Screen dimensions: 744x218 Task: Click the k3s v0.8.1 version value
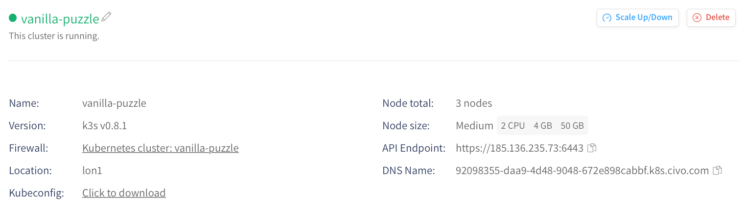pyautogui.click(x=105, y=125)
